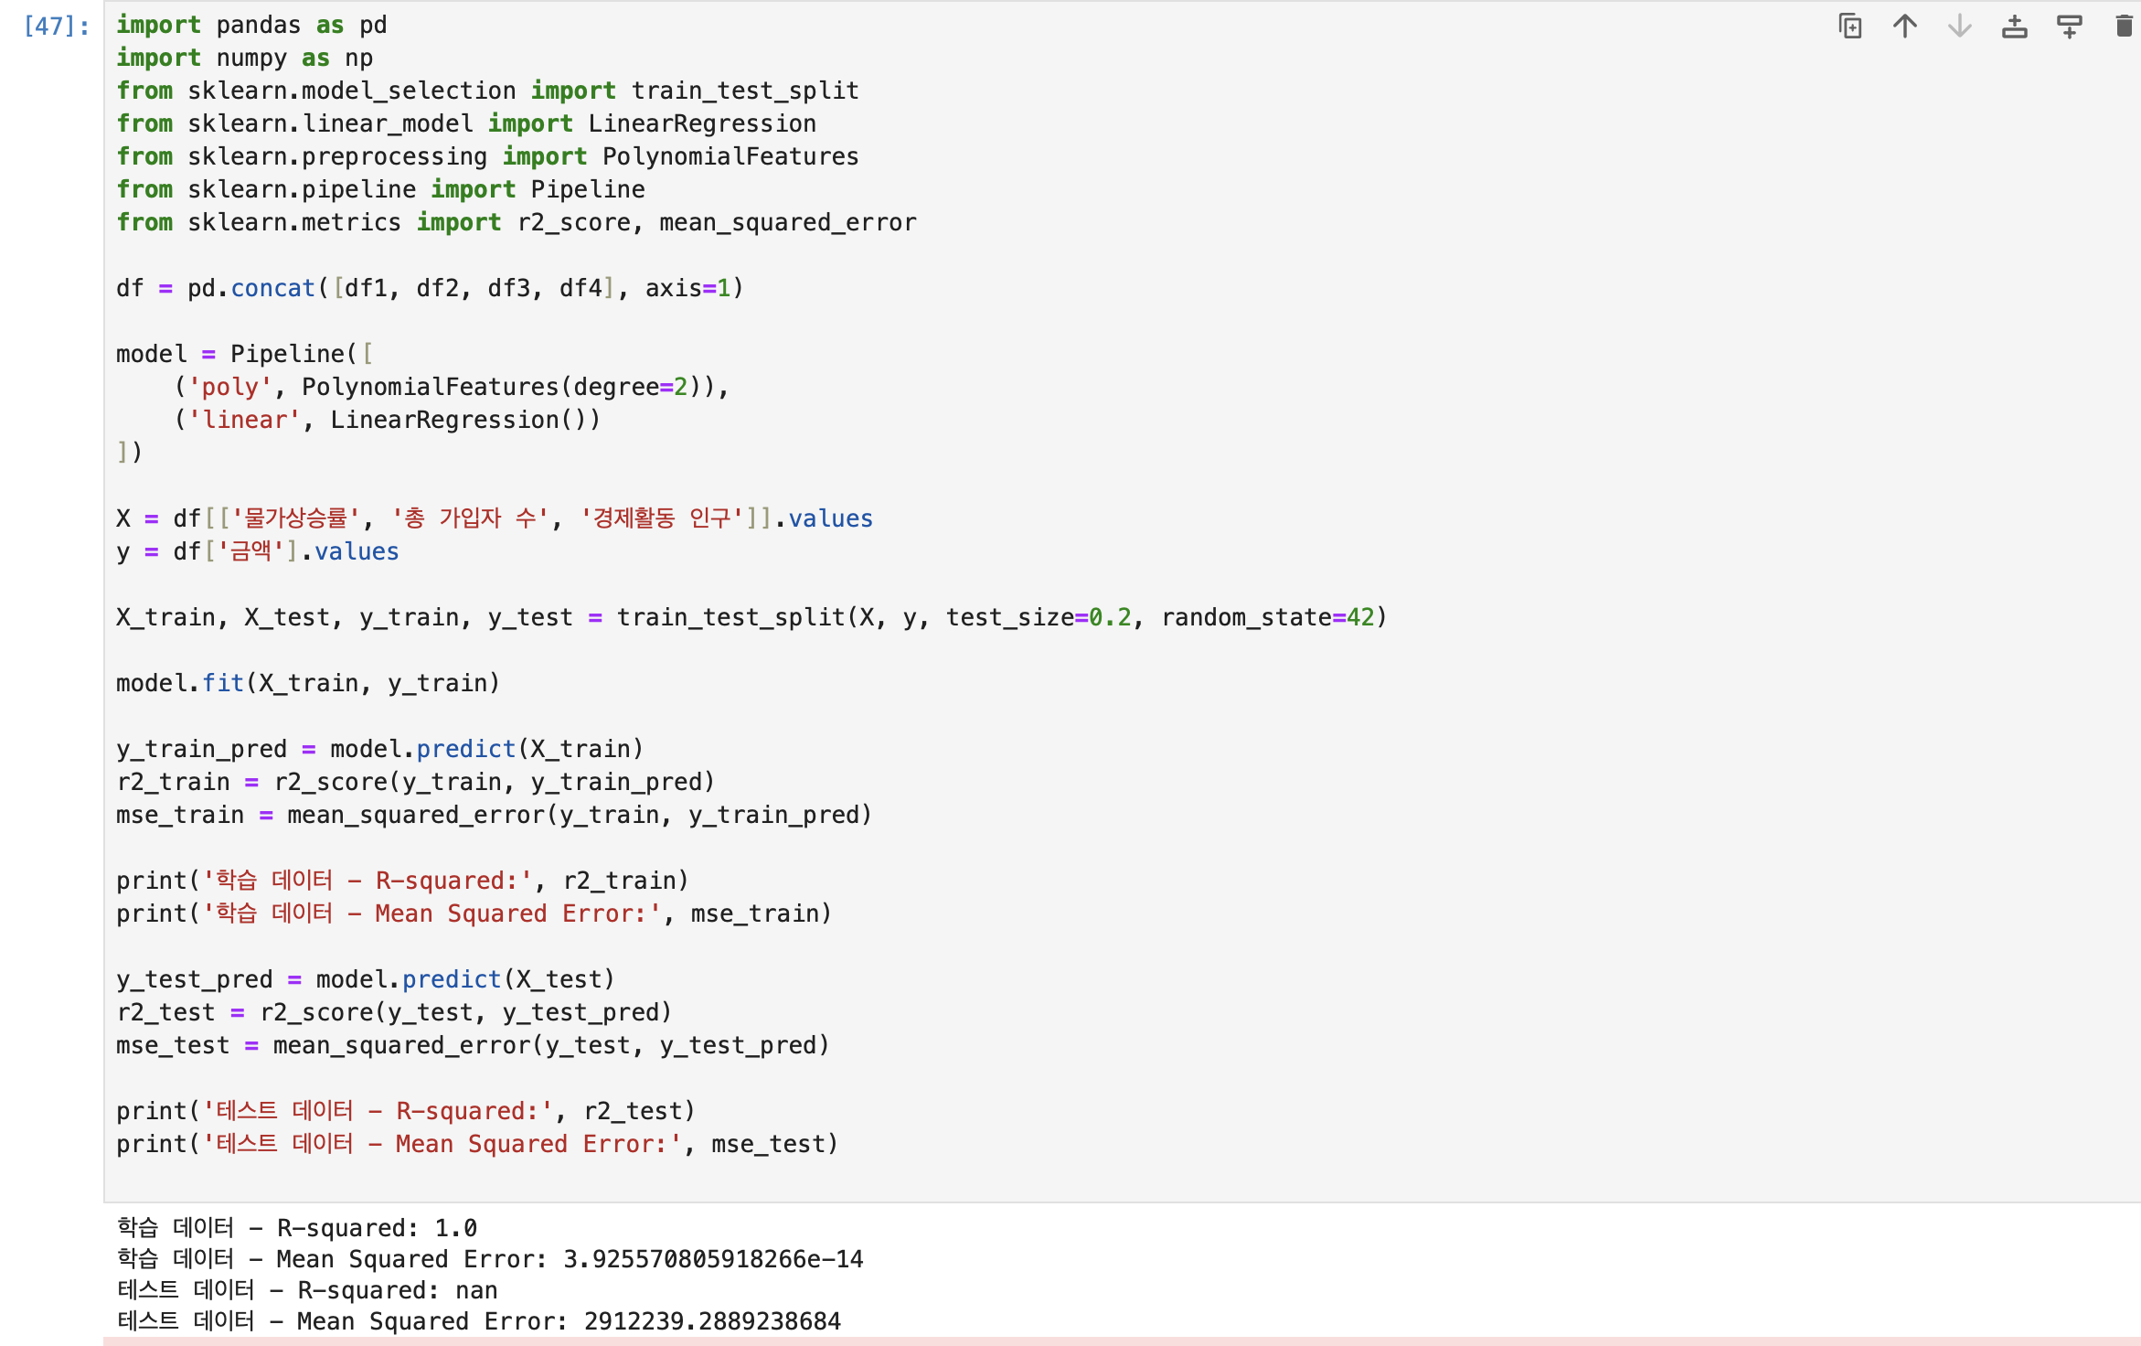Click output value 2912239.2889238684
Screen dimensions: 2141x1346
pyautogui.click(x=712, y=1321)
